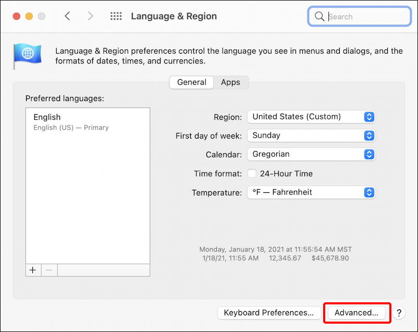Open help with the question mark button
The width and height of the screenshot is (418, 332).
(399, 313)
